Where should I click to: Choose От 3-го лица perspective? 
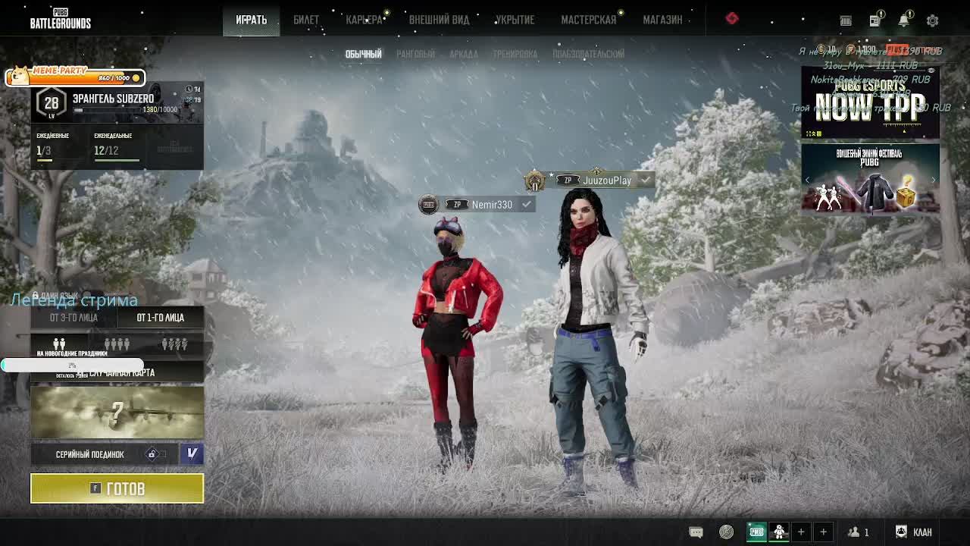(x=74, y=318)
